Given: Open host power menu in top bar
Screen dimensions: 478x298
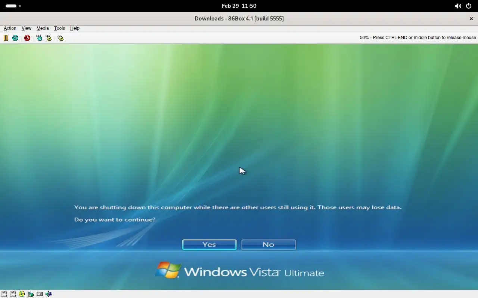Looking at the screenshot, I should (469, 6).
